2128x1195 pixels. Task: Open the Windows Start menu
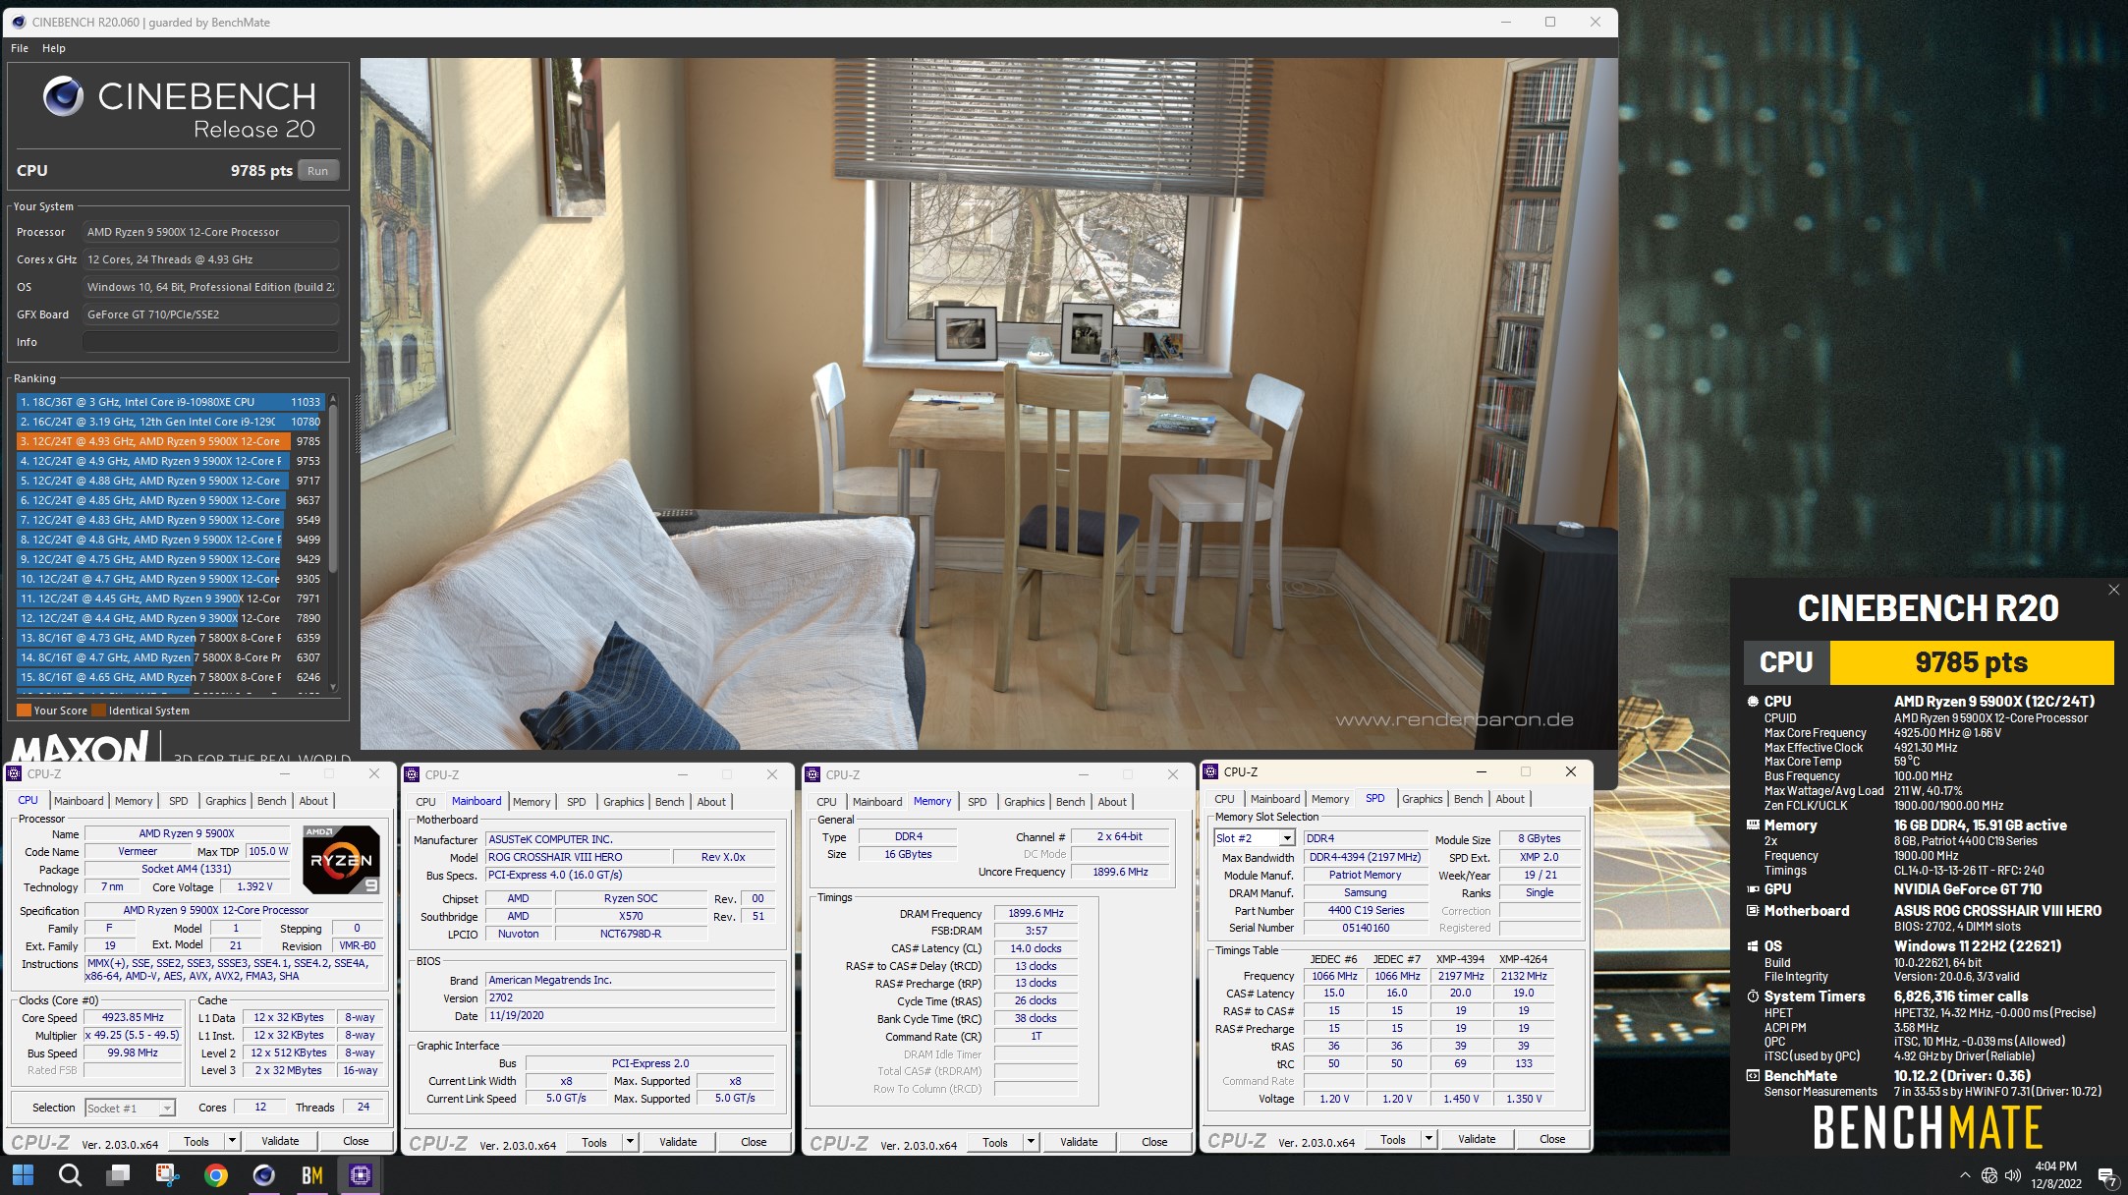23,1174
